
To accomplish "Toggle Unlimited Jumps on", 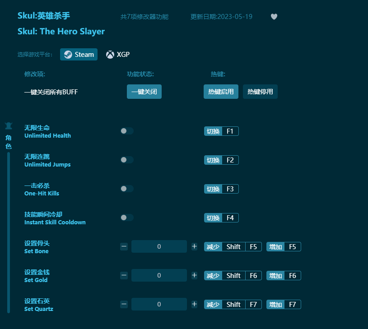I will 126,159.
